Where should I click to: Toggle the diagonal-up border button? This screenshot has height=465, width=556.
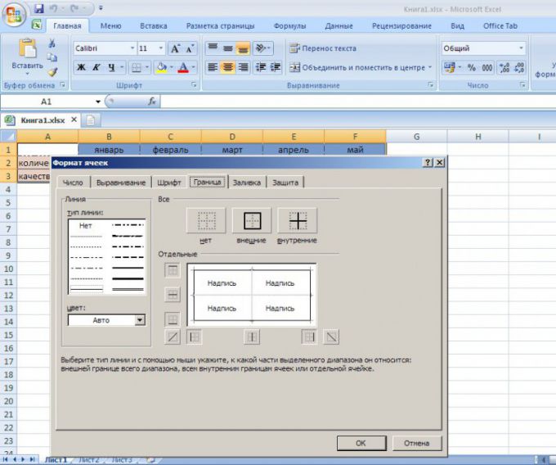[173, 336]
